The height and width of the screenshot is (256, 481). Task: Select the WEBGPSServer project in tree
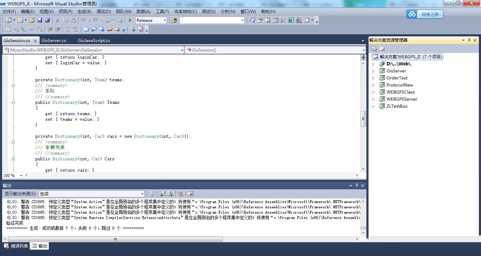pos(401,99)
